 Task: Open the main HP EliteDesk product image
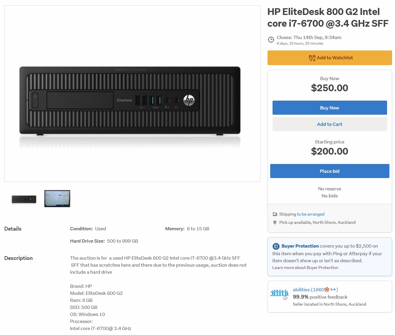(132, 94)
